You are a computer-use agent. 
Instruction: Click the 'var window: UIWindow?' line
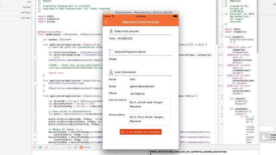pos(57,40)
